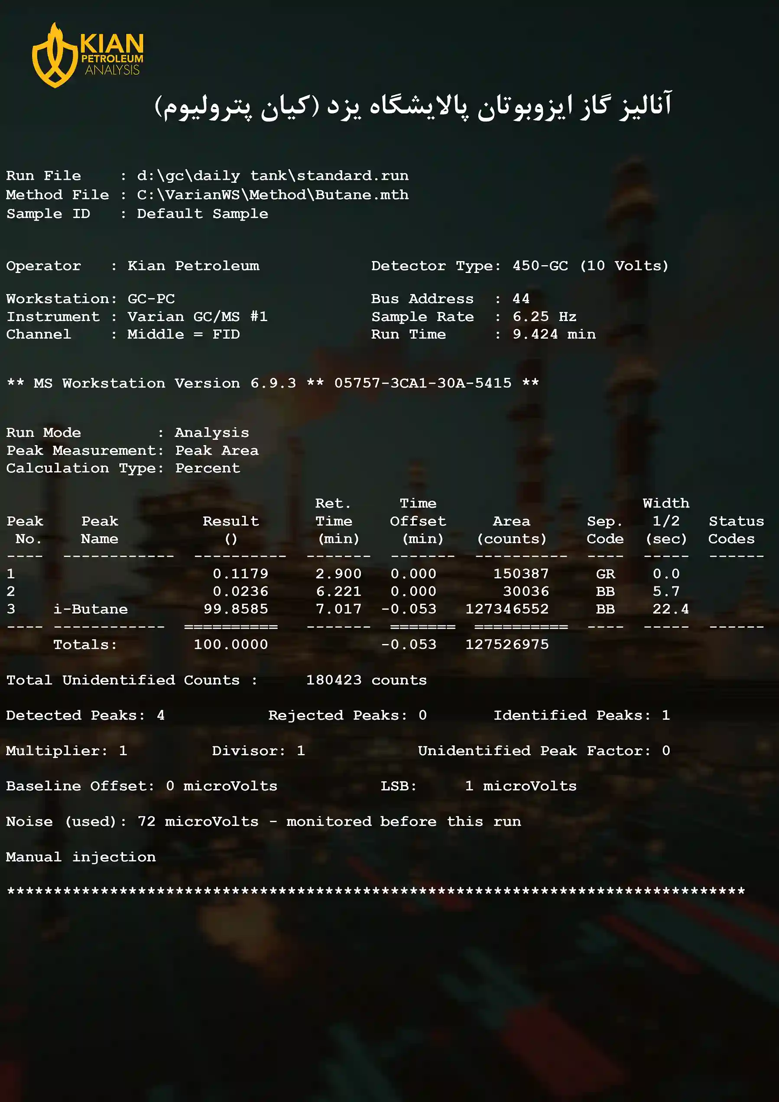Select the i-Butane peak name in table
Screen dimensions: 779x1102
[x=90, y=609]
